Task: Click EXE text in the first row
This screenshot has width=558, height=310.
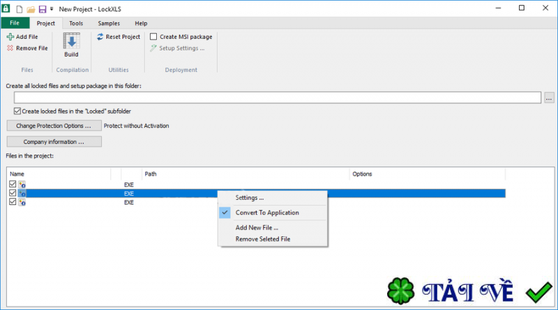Action: 129,185
